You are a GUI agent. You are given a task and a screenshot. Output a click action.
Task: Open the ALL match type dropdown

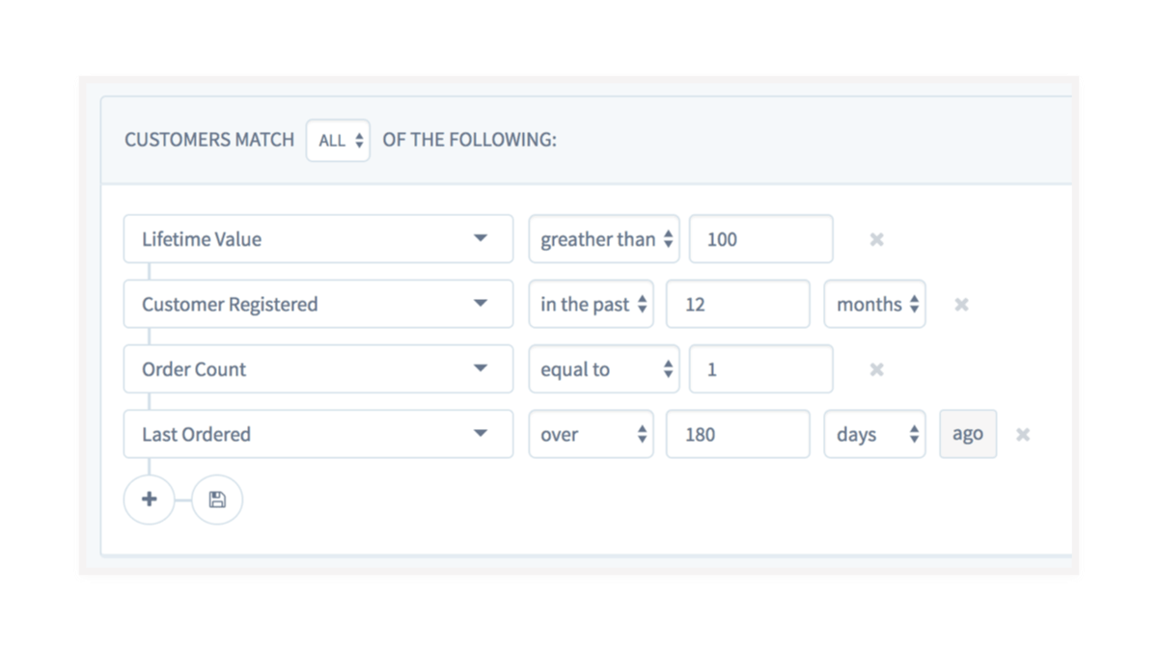[338, 141]
